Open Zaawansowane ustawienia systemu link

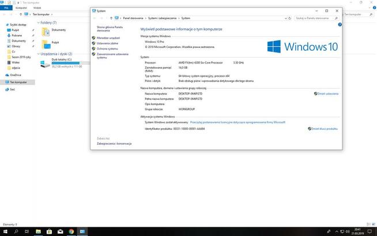click(x=112, y=56)
